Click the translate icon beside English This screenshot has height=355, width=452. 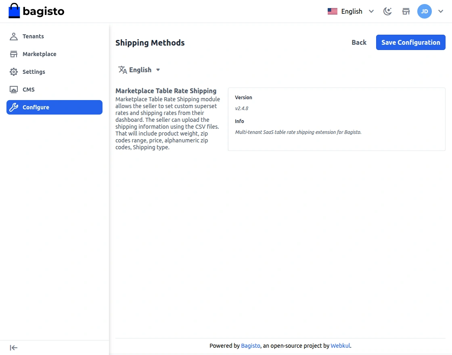[x=123, y=70]
